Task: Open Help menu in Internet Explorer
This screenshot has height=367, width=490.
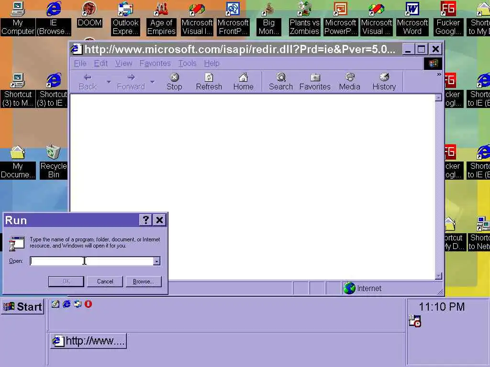Action: (x=212, y=64)
